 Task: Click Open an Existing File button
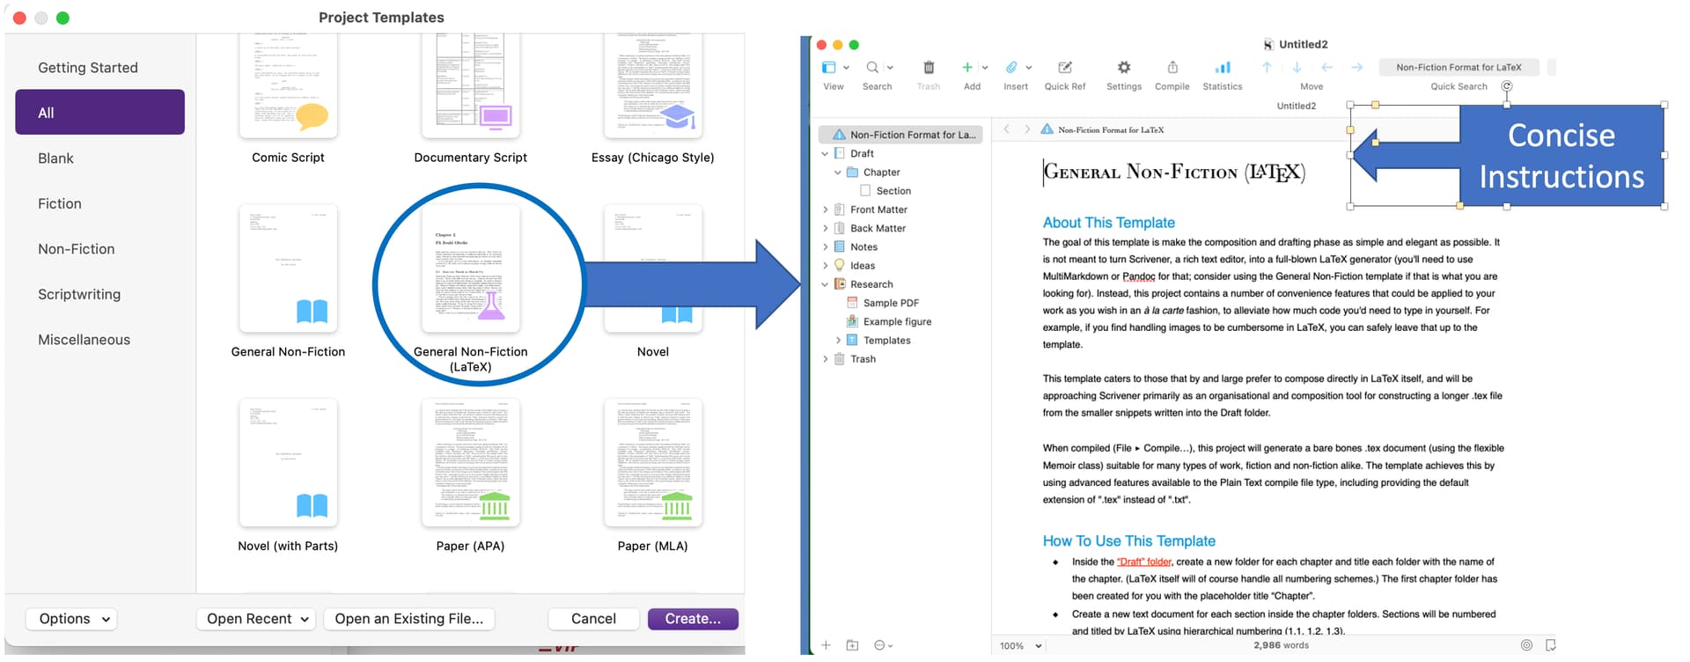coord(409,619)
